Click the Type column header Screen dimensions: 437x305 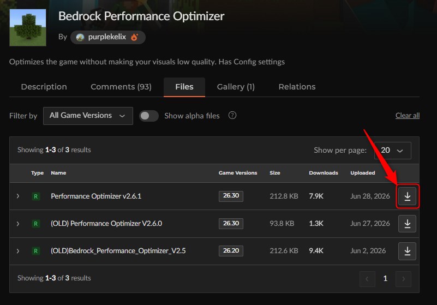37,173
